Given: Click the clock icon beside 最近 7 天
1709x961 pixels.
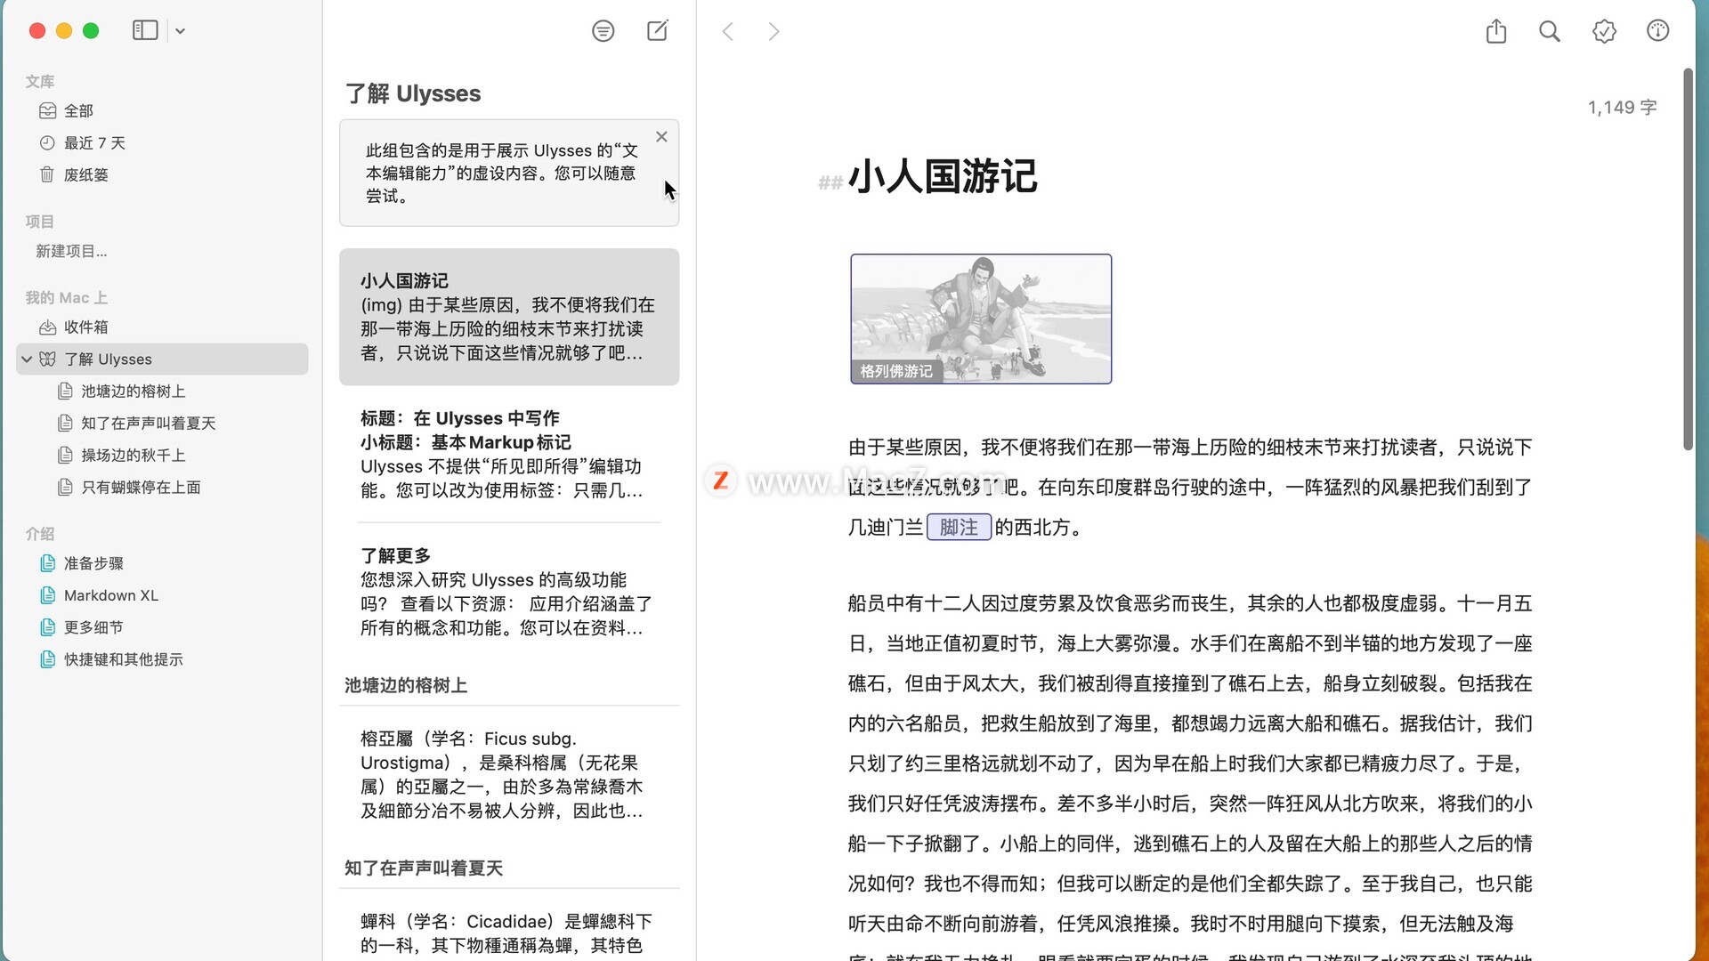Looking at the screenshot, I should click(48, 143).
